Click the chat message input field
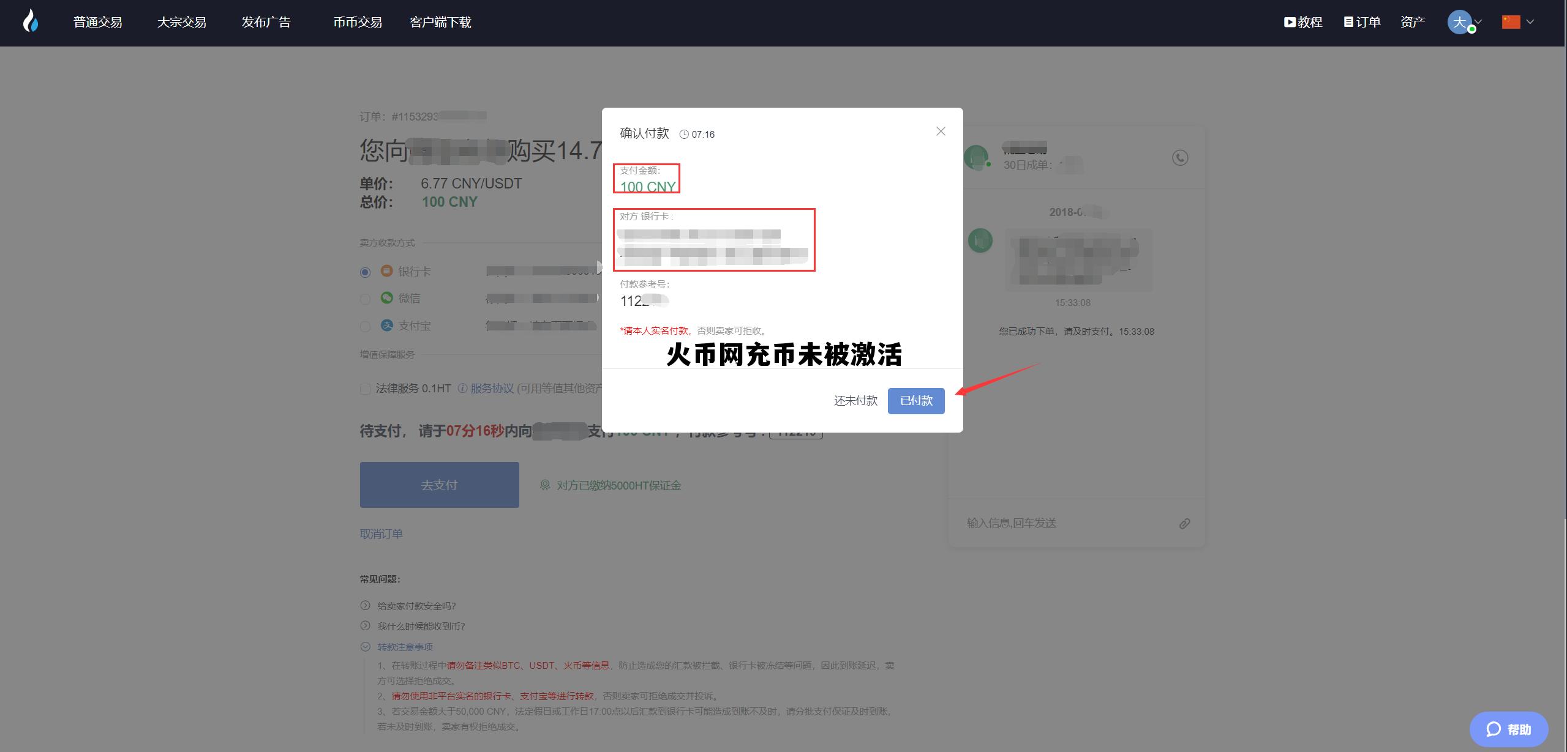Screen dimensions: 1567x752 coord(1065,523)
